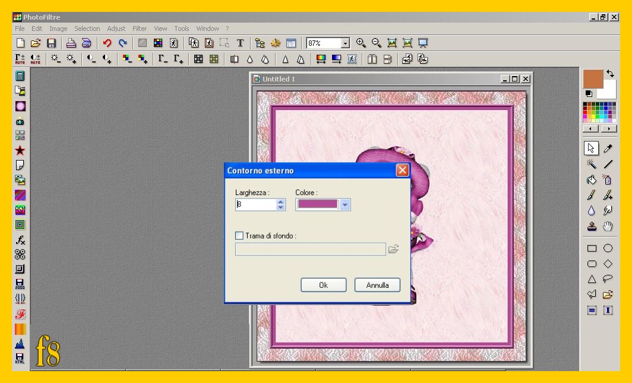The image size is (632, 383).
Task: Click the brown foreground color swatch
Action: 592,79
